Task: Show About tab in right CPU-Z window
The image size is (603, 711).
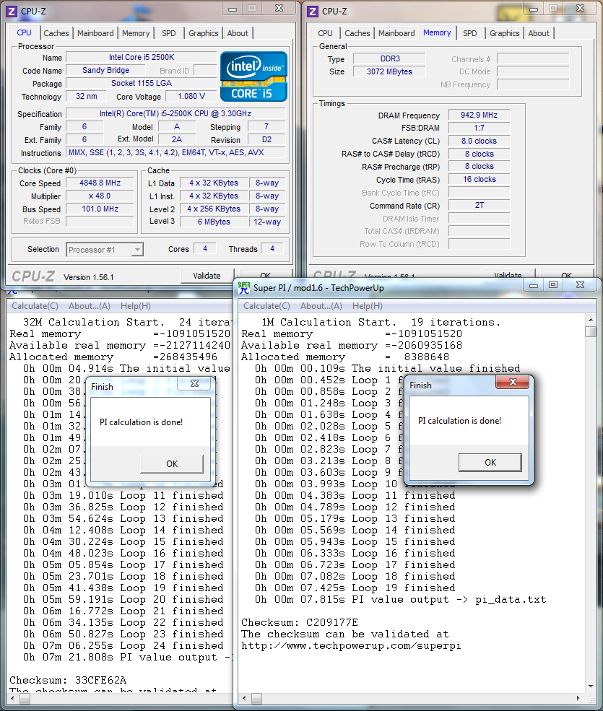Action: [539, 33]
